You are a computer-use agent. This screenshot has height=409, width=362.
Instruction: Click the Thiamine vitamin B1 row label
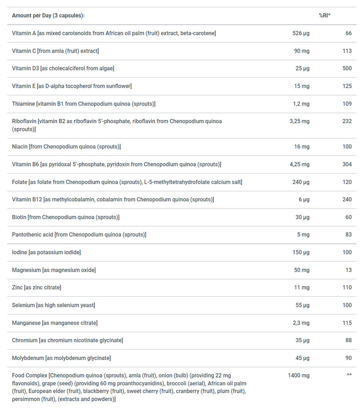84,104
